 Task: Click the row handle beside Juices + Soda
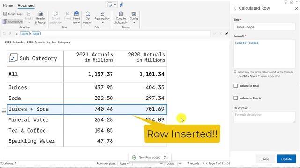(4, 110)
